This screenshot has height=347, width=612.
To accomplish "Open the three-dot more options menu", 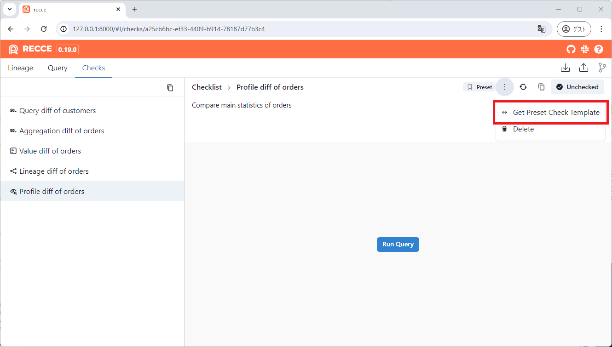I will point(505,87).
